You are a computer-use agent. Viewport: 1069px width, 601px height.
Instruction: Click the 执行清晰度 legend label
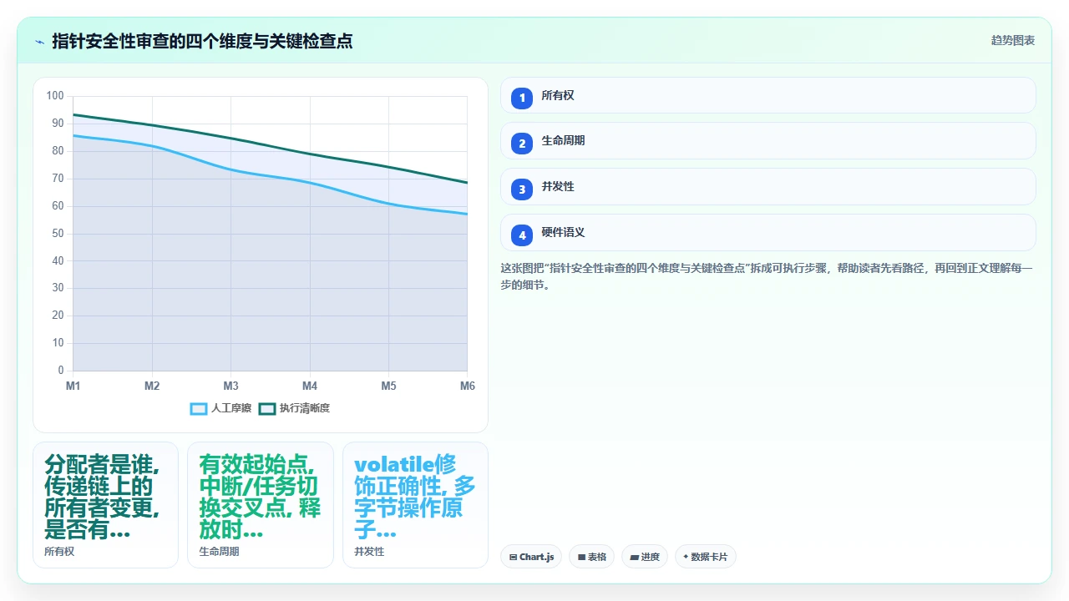tap(305, 408)
